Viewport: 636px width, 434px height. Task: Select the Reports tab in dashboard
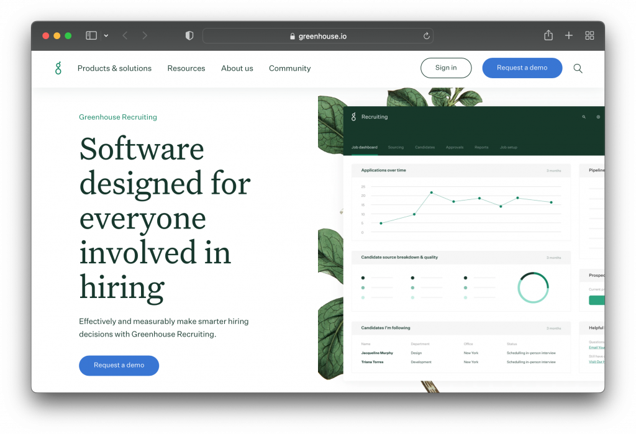pos(481,147)
